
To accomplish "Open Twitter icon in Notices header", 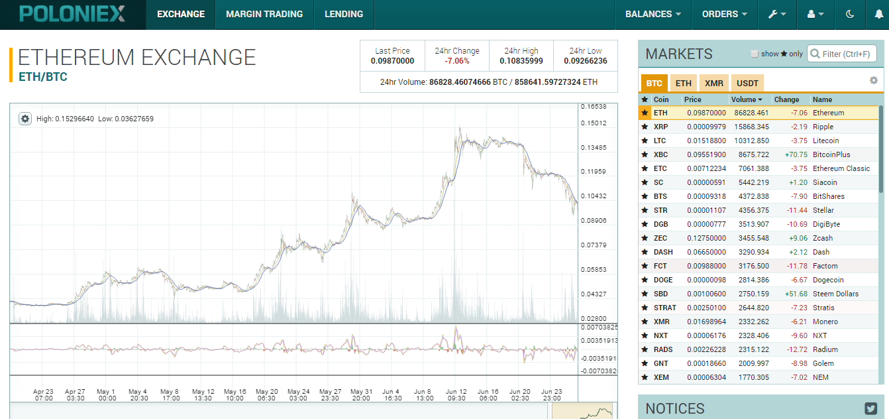I will tap(871, 408).
